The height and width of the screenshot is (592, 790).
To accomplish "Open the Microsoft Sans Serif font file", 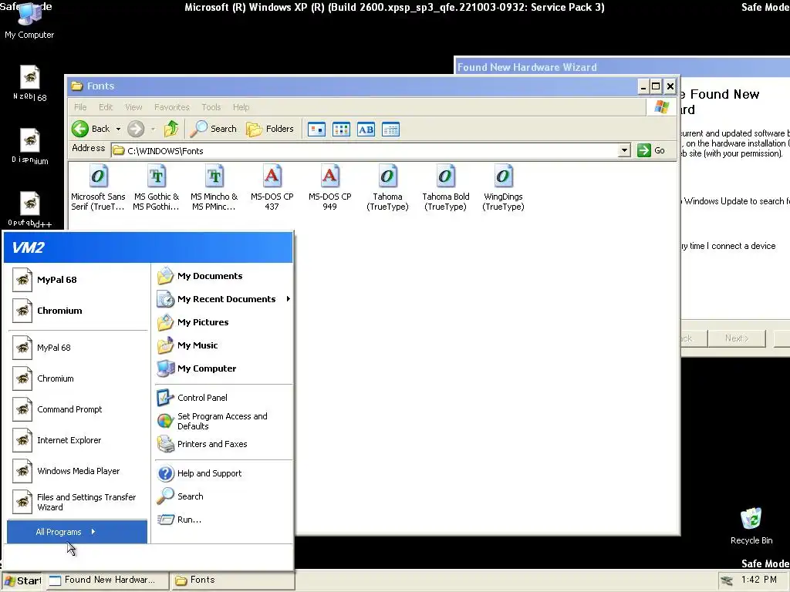I will click(98, 188).
